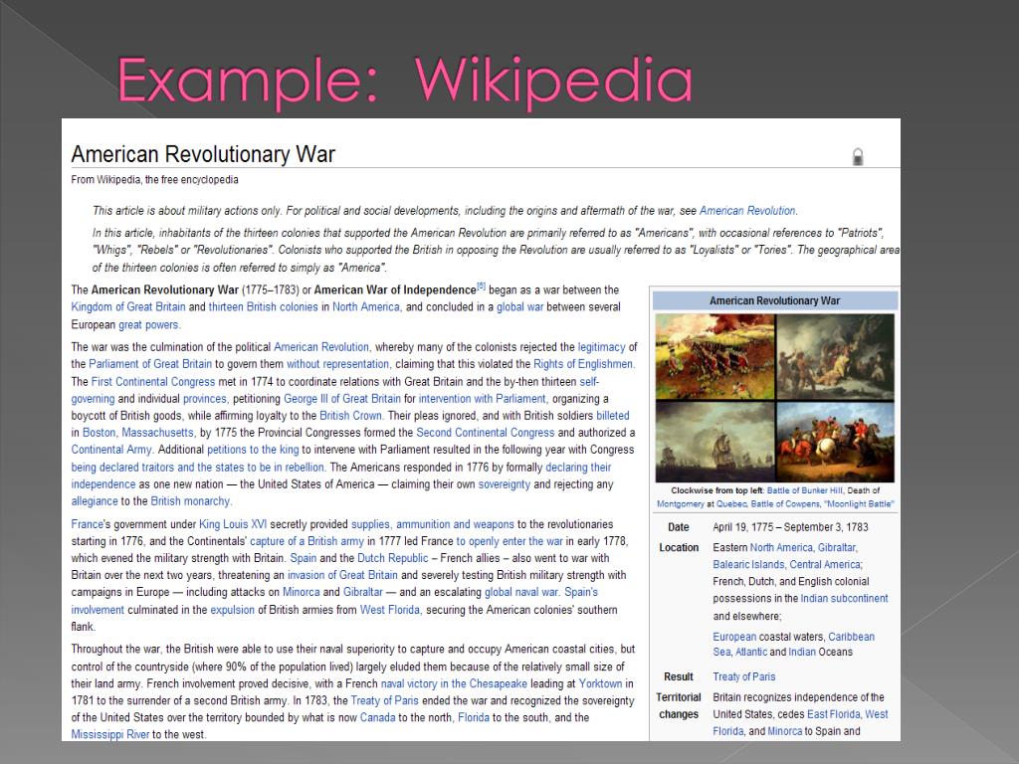Viewport: 1019px width, 764px height.
Task: Open the naval Moonlight Battle painting thumbnail
Action: coord(714,441)
